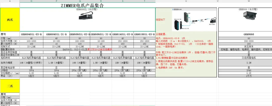Image resolution: width=272 pixels, height=106 pixels.
Task: Select the column Q header
Action: [80, 1]
